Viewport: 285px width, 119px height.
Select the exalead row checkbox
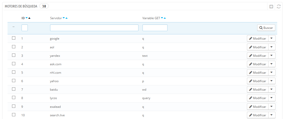click(x=14, y=106)
